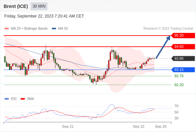Toggle the 9MA legend entry
Viewport: 196px width, 132px height.
tap(27, 99)
